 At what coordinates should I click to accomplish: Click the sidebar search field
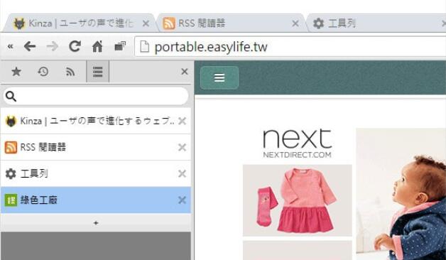coord(96,96)
